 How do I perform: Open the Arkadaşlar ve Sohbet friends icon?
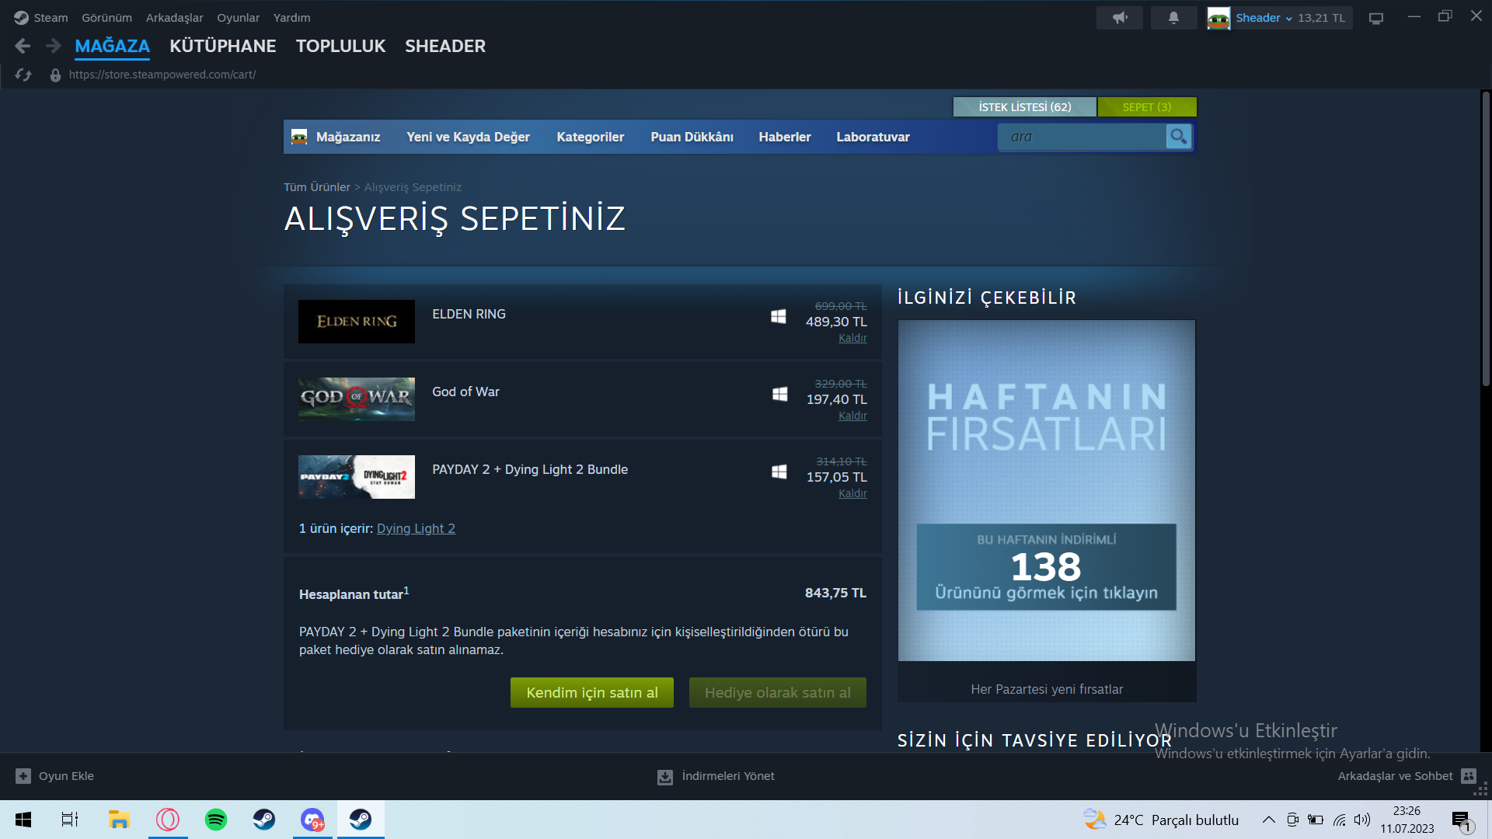pyautogui.click(x=1468, y=776)
